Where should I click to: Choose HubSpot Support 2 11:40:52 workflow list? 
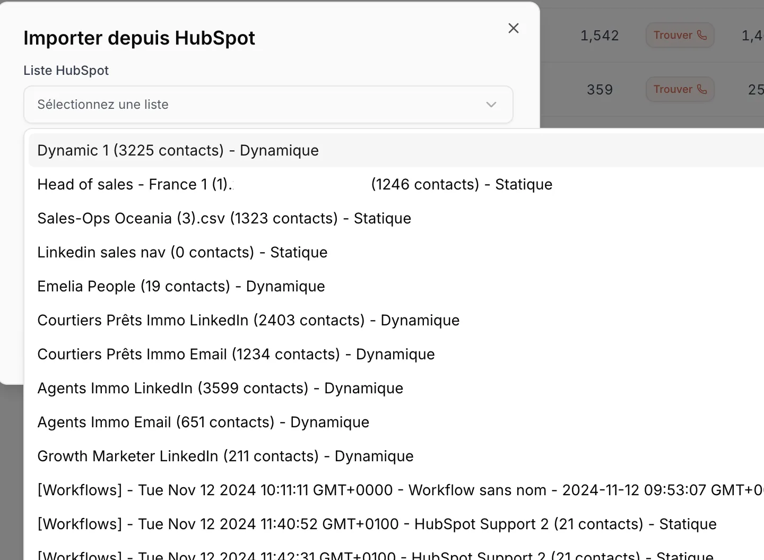point(396,524)
